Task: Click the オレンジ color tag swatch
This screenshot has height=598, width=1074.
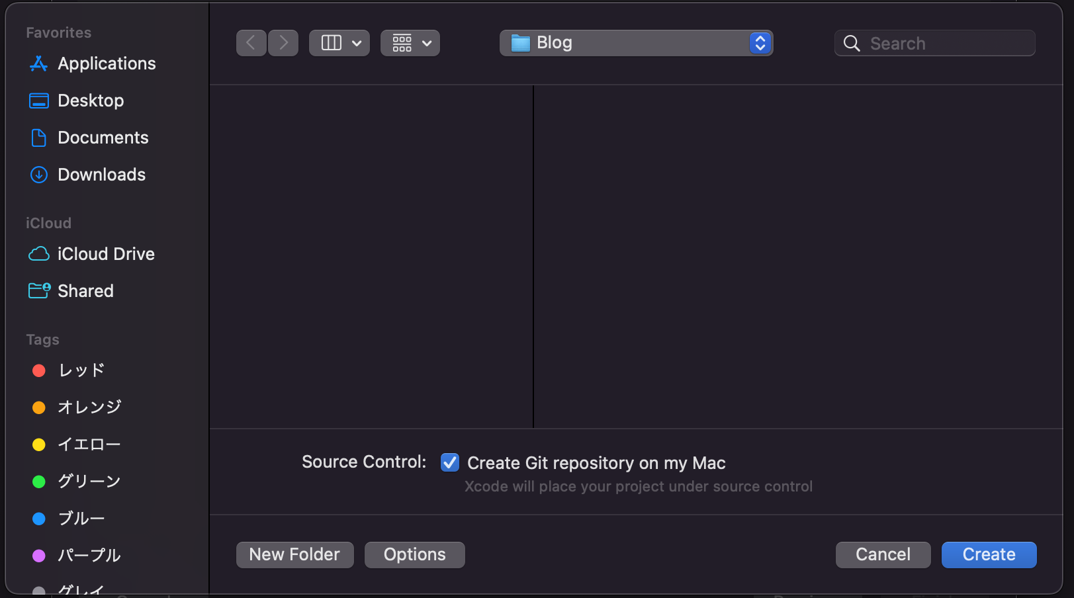Action: 39,407
